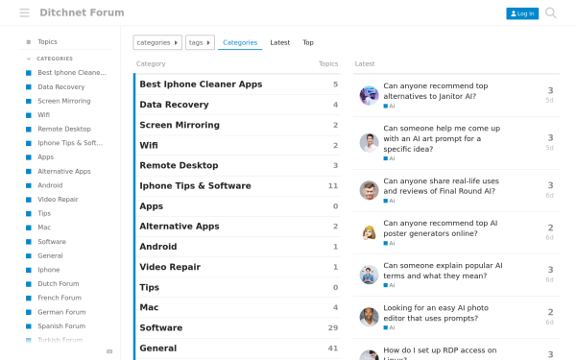Click reply count 2 on AI photo editor topic
Viewport: 576px width, 360px height.
[x=550, y=312]
